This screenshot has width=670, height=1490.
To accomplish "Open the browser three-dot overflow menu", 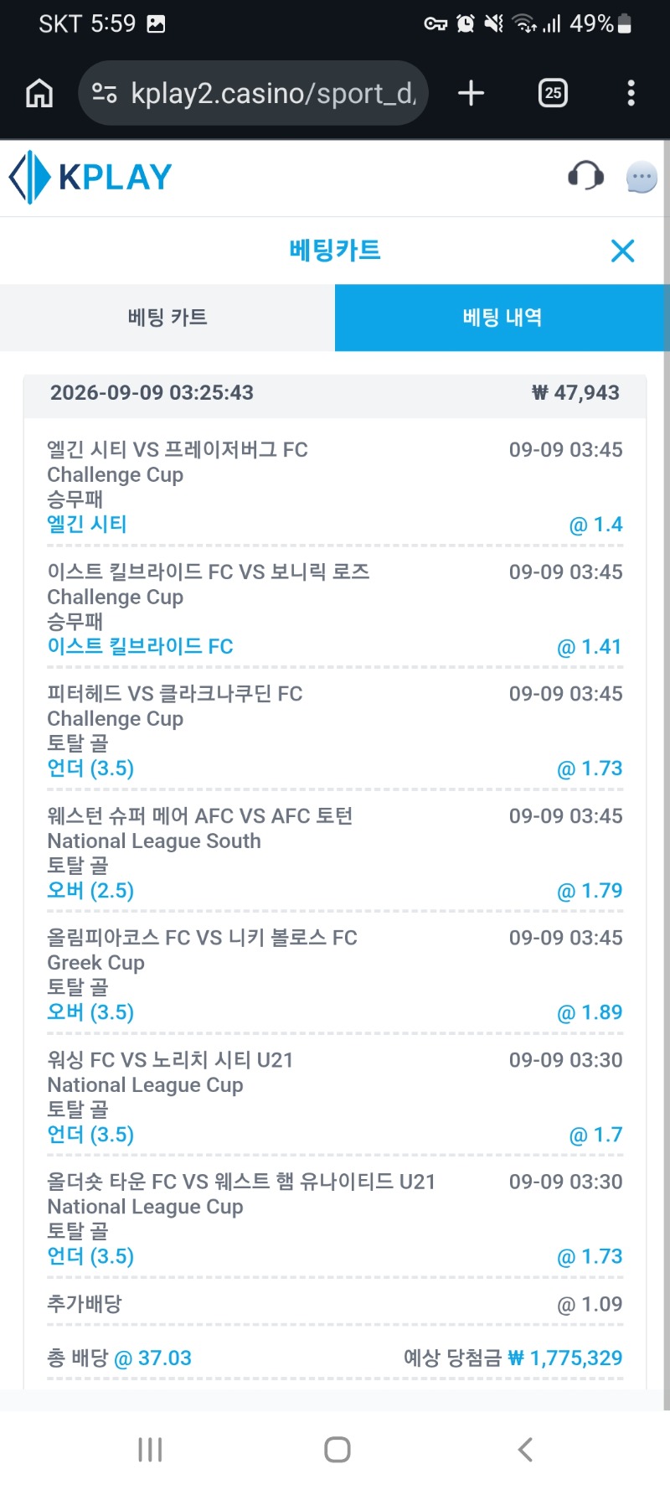I will point(631,93).
